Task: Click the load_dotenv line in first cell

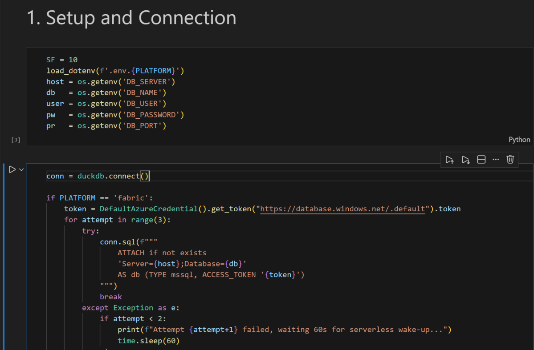Action: [x=115, y=70]
